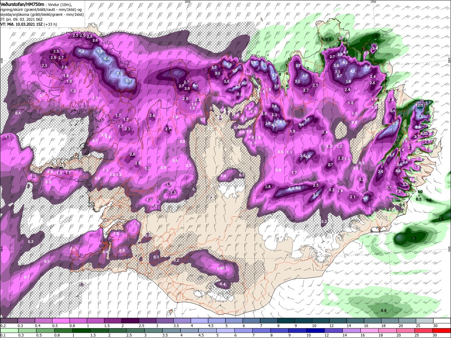This screenshot has height=338, width=451.
Task: Click the bright red 30+ swatch in the rain legend
Action: [442, 330]
